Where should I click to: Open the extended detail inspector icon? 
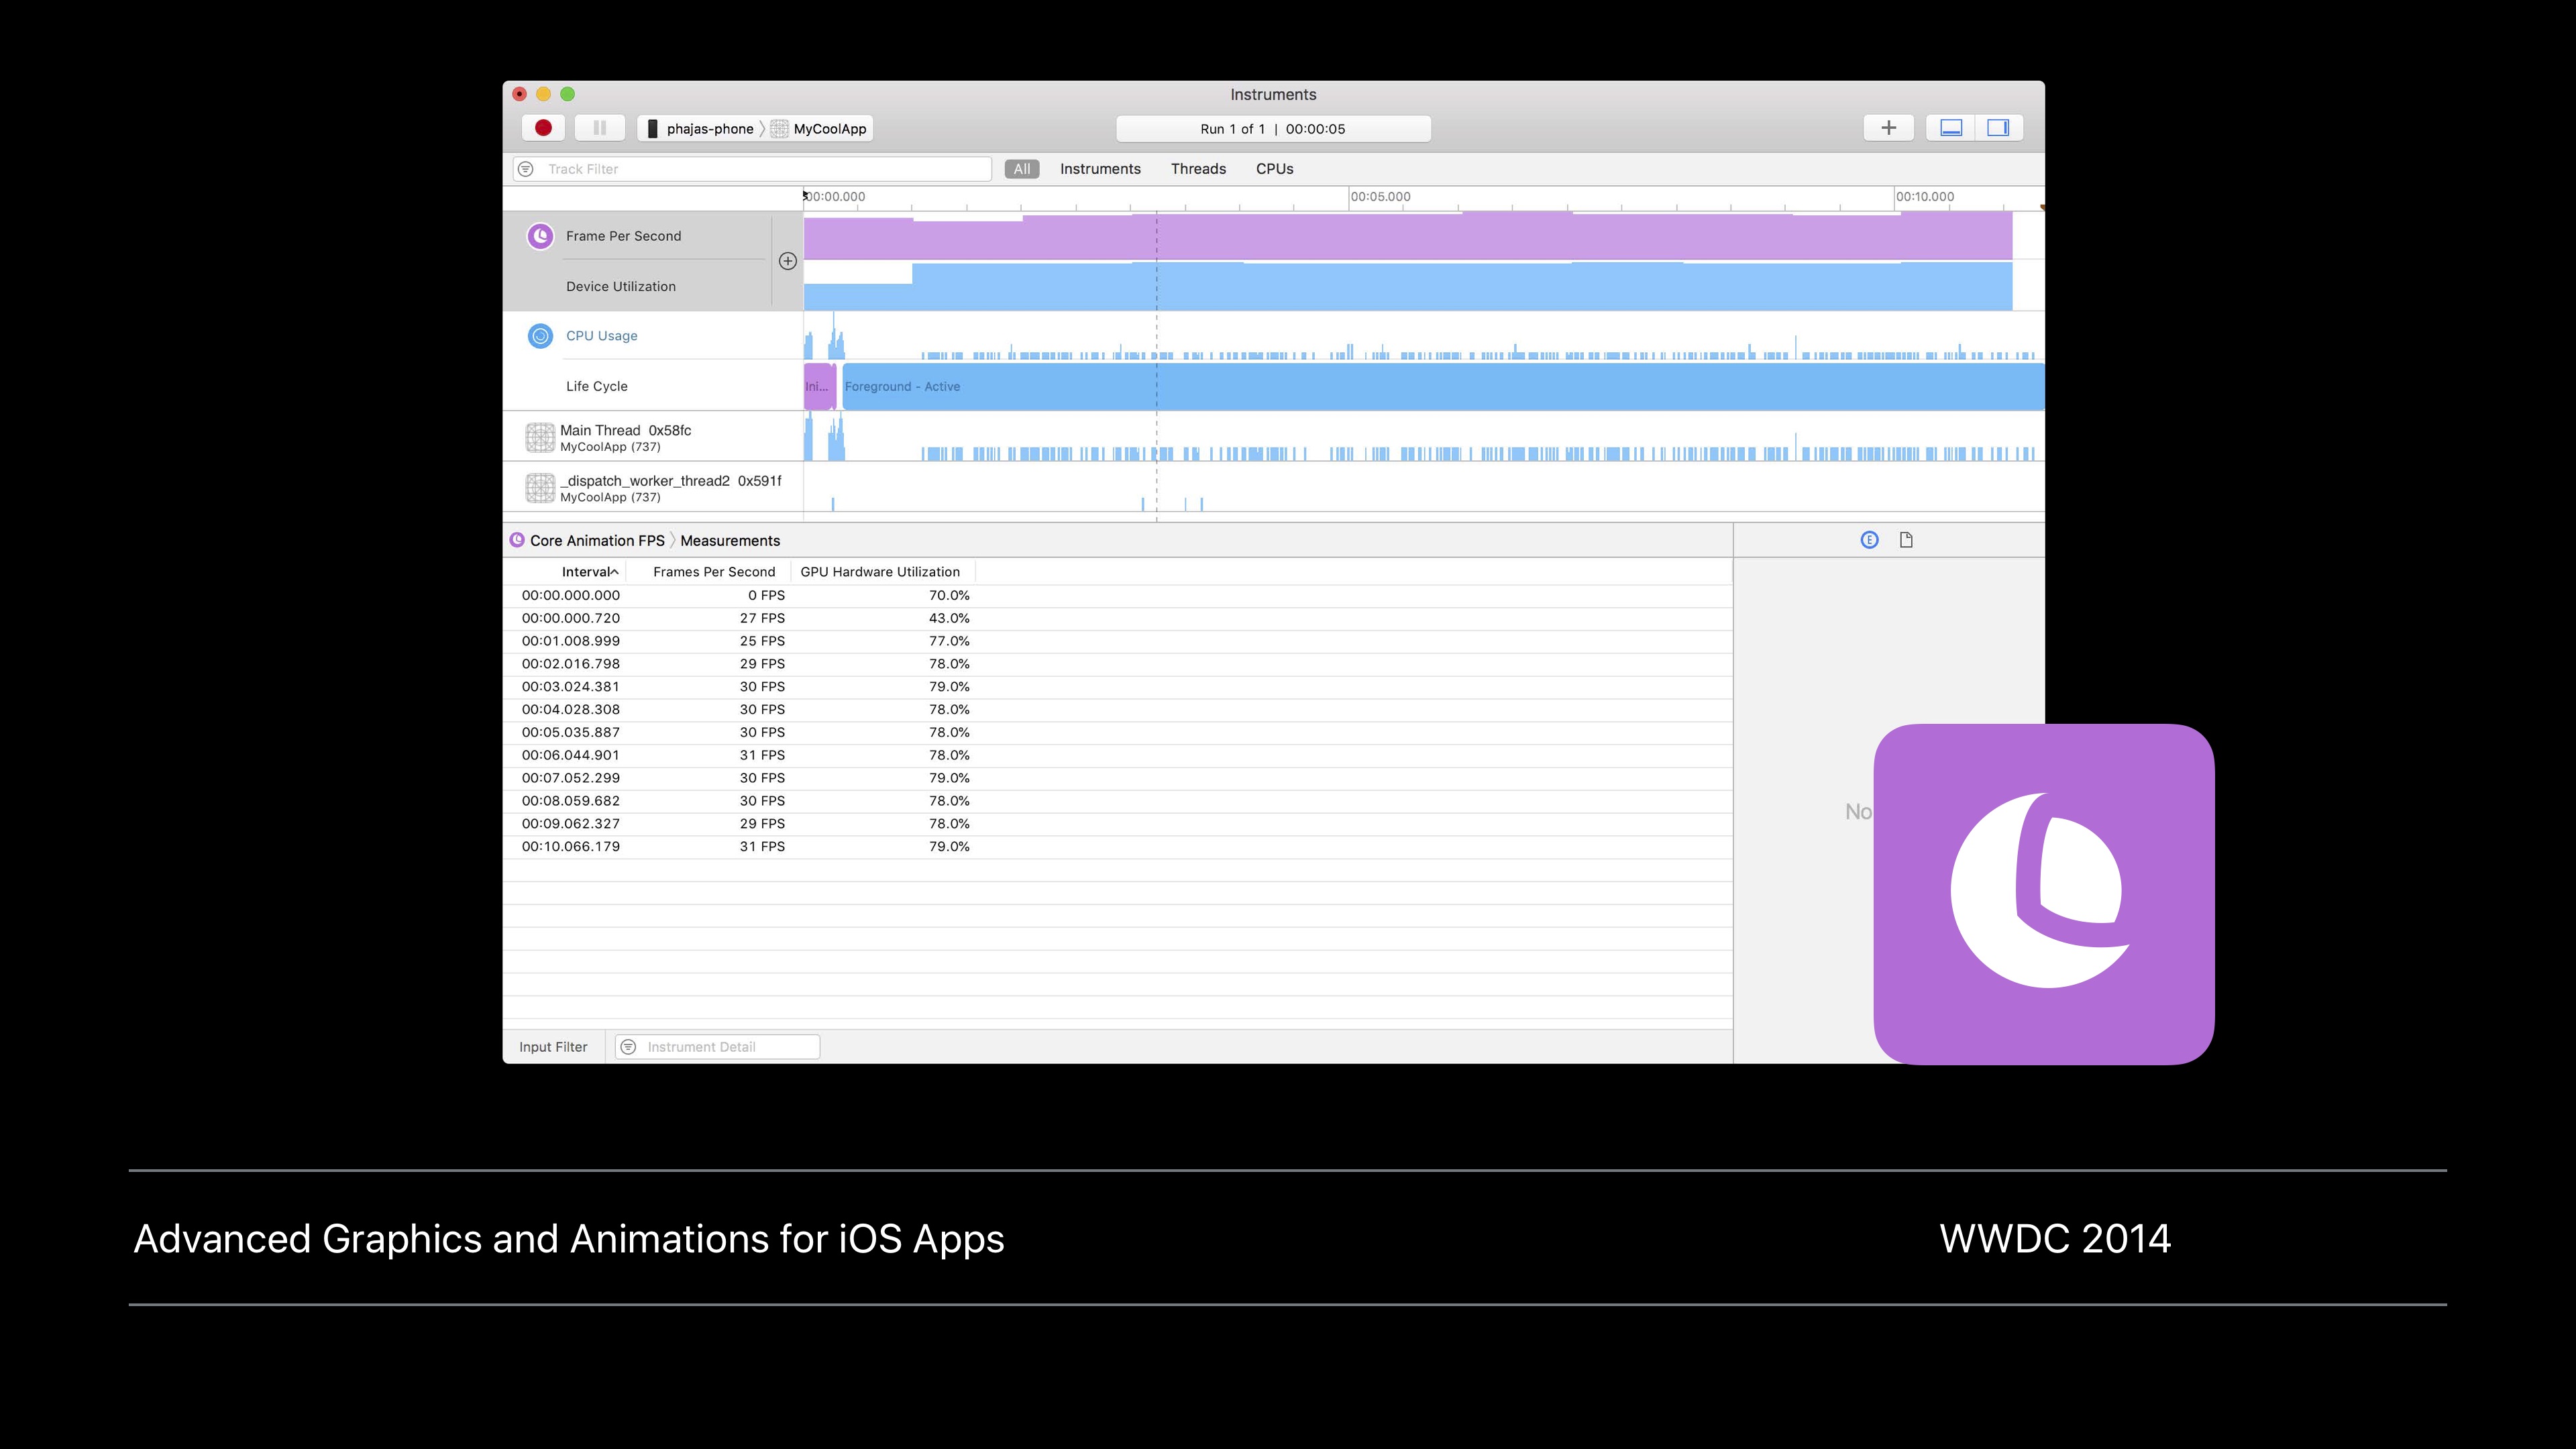click(x=1869, y=540)
